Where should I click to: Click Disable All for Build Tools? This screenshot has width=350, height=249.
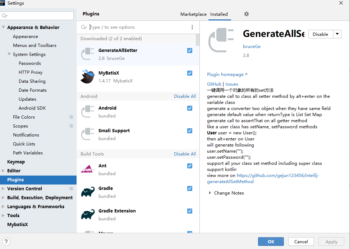(185, 154)
